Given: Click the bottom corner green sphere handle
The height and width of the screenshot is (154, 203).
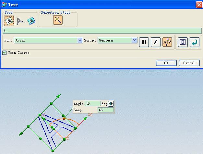Looking at the screenshot, I should pyautogui.click(x=53, y=151).
